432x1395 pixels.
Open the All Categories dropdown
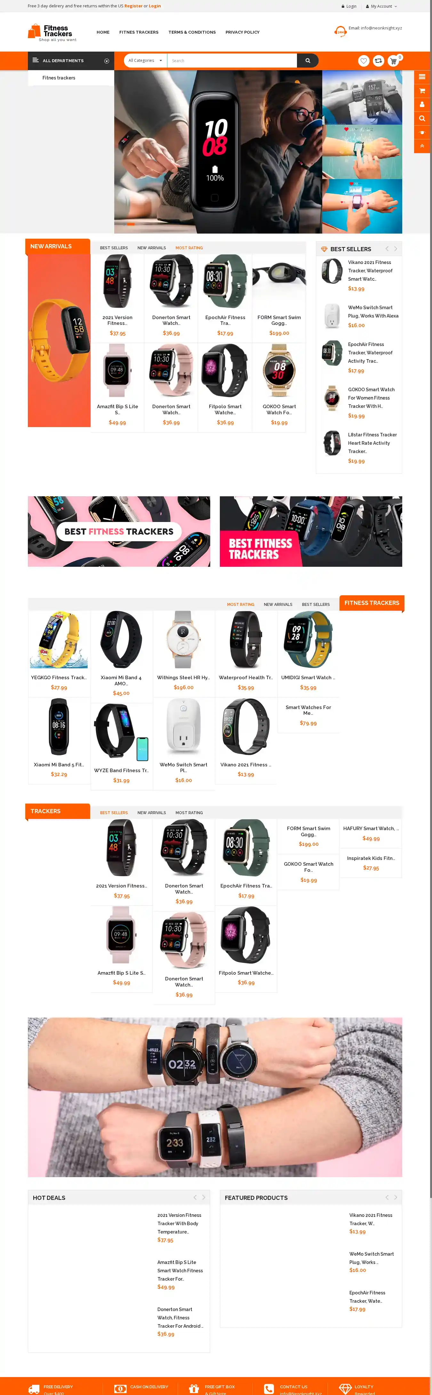tap(146, 61)
